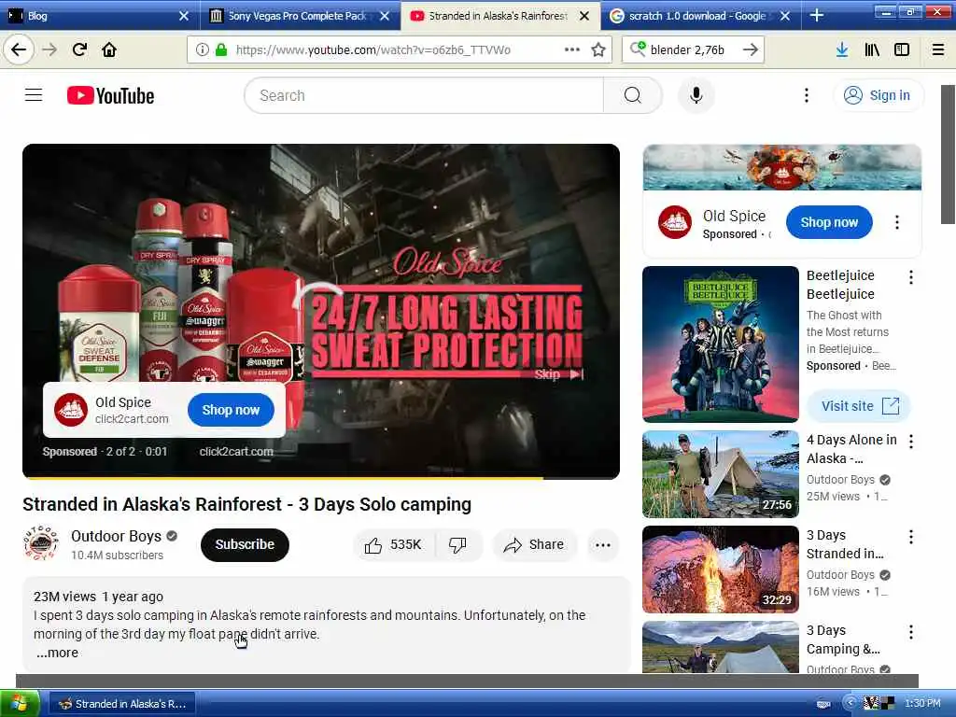Open options for 3 Days Stranded video

911,537
